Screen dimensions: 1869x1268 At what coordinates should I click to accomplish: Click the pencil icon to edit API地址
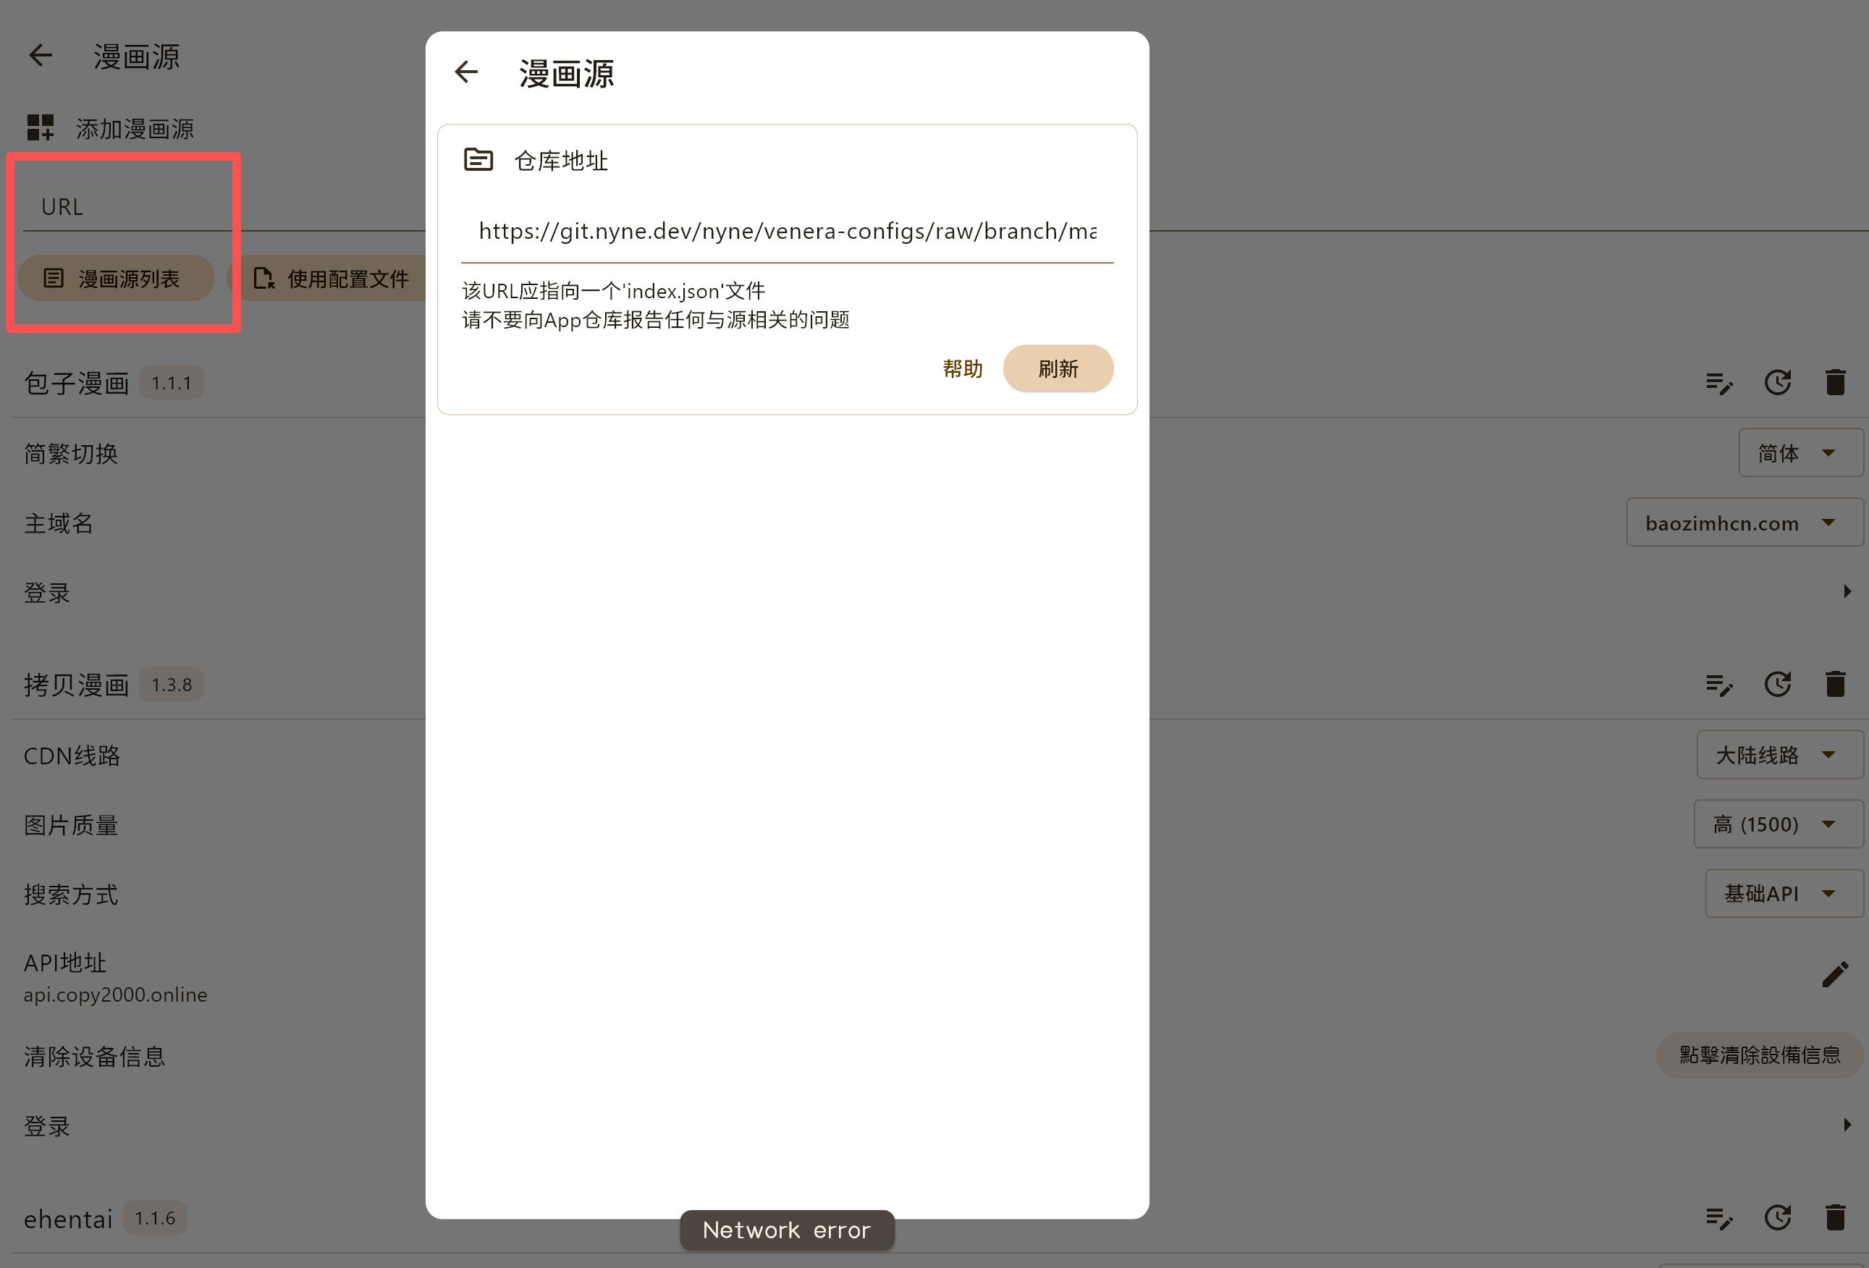pos(1836,974)
